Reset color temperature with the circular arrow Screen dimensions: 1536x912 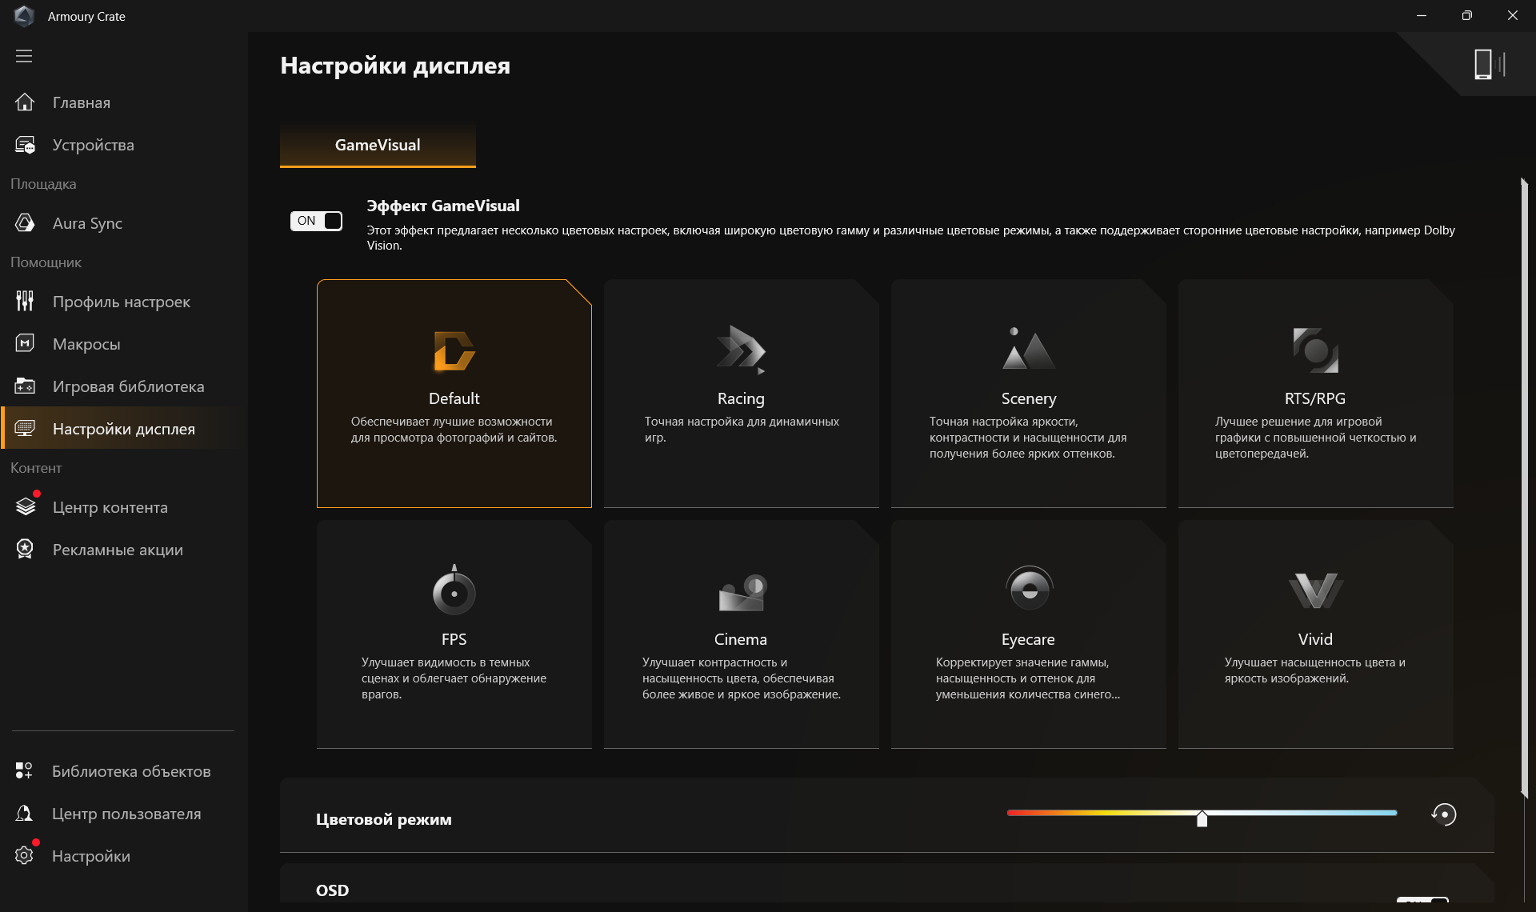point(1444,814)
